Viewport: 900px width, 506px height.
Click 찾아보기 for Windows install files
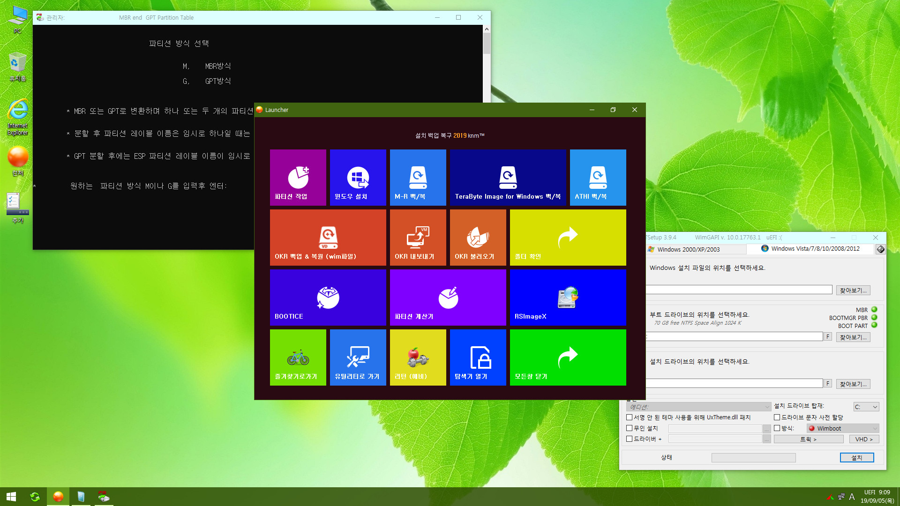click(853, 290)
